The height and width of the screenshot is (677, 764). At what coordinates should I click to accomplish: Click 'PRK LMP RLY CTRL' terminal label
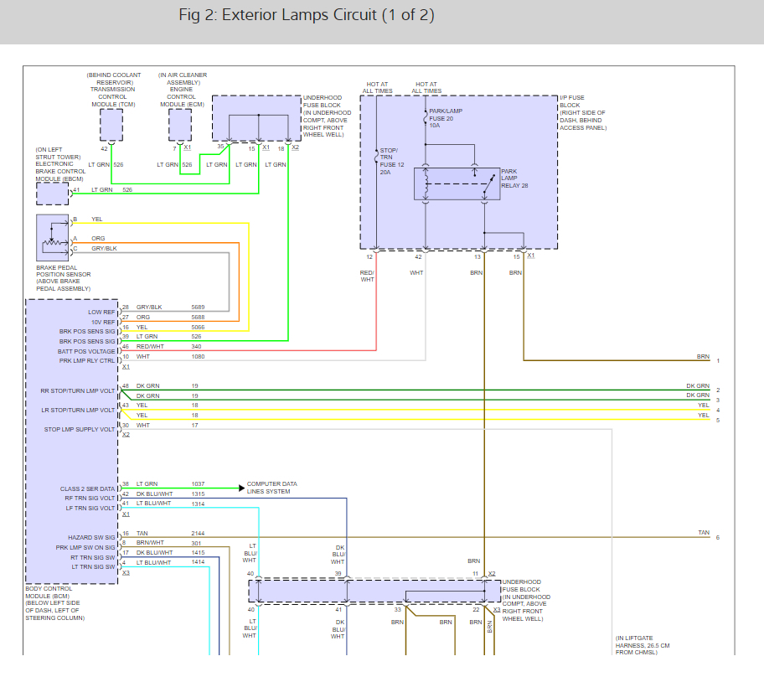tap(87, 360)
